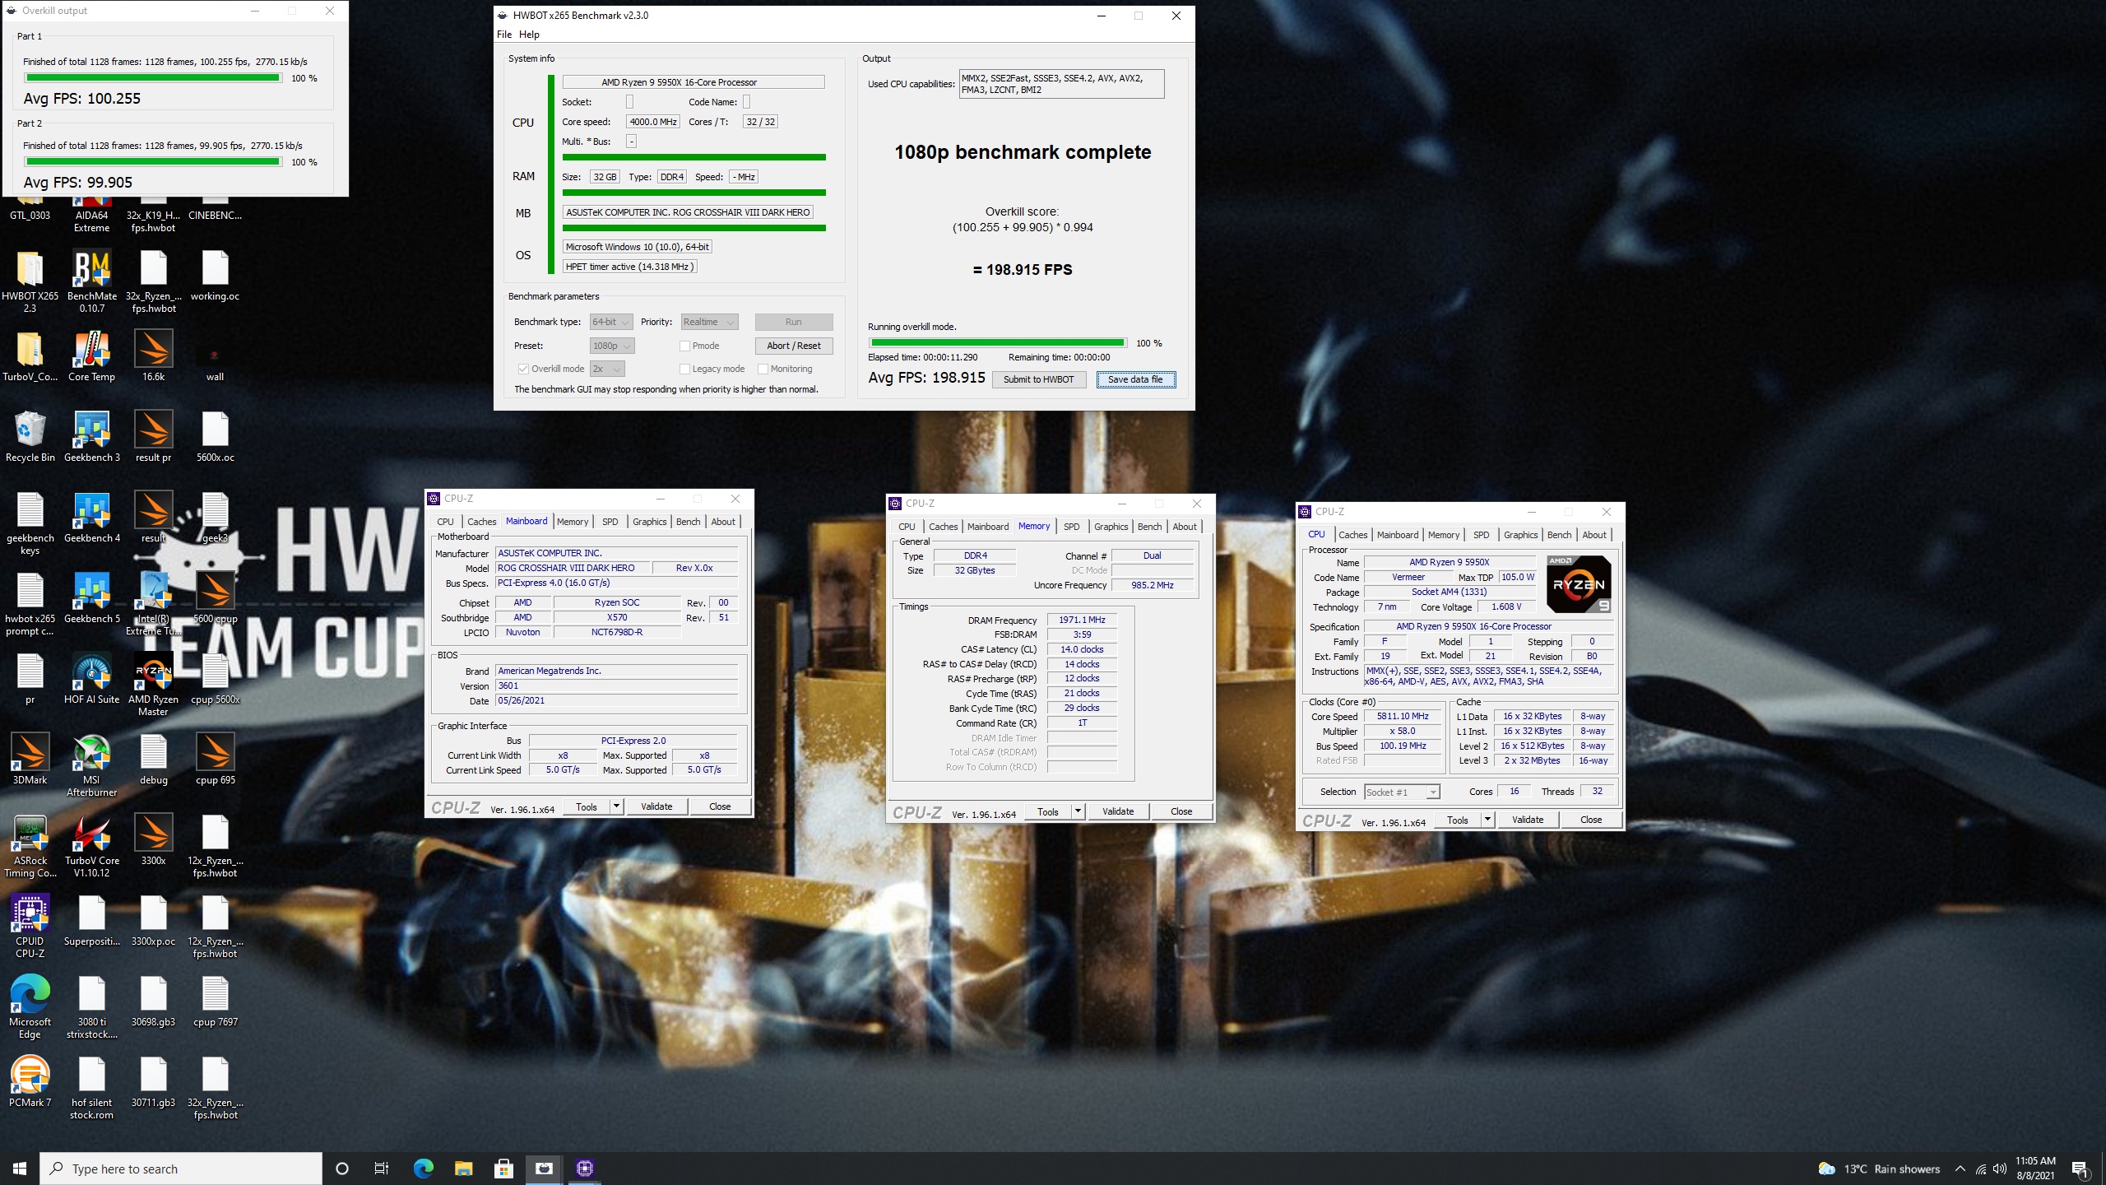Open the cpup 7697 file

tap(215, 1001)
